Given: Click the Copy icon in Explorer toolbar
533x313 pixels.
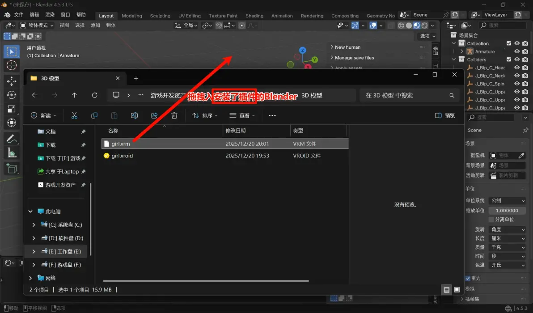Looking at the screenshot, I should (94, 115).
